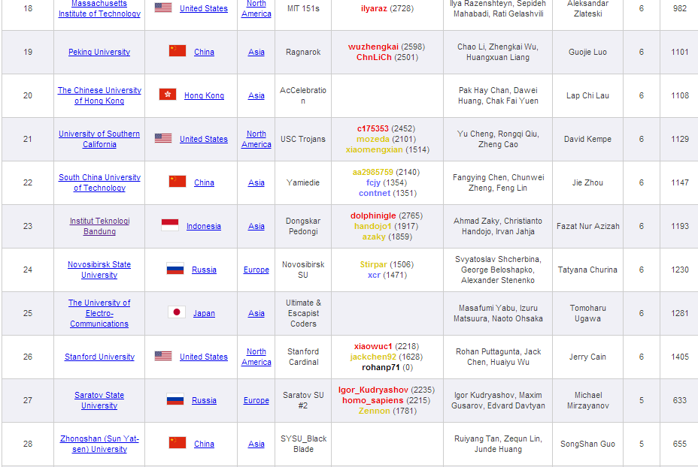Click the Russia flag in Saratov State row
The width and height of the screenshot is (698, 467).
[x=175, y=399]
